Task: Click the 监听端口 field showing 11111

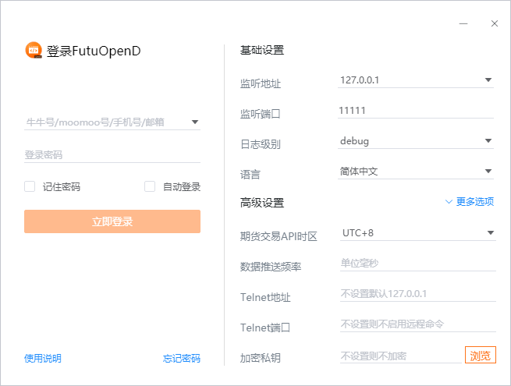Action: click(417, 111)
